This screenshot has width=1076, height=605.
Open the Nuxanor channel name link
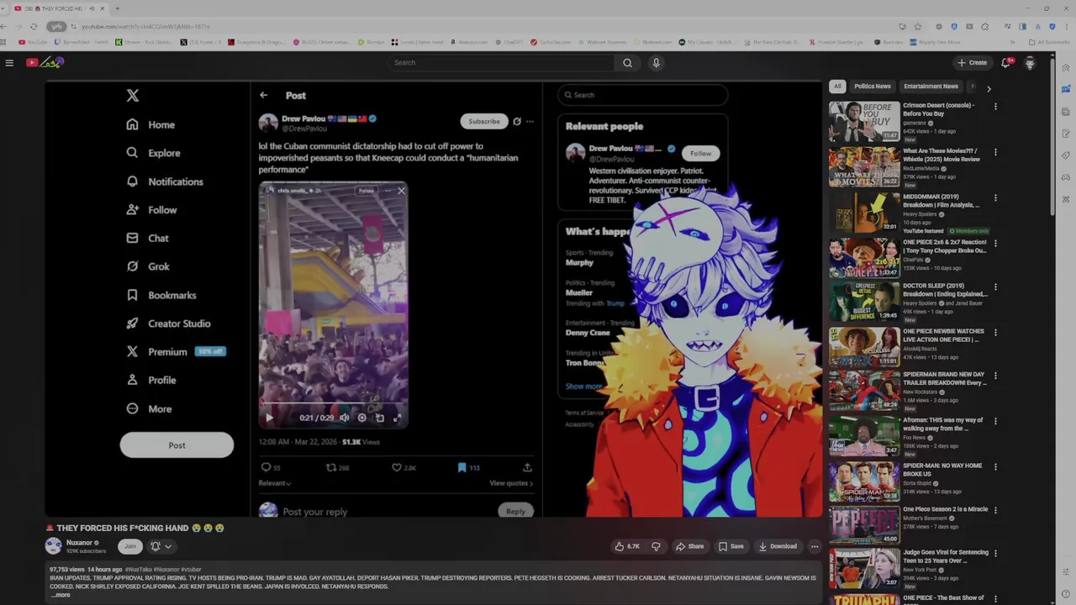tap(79, 543)
